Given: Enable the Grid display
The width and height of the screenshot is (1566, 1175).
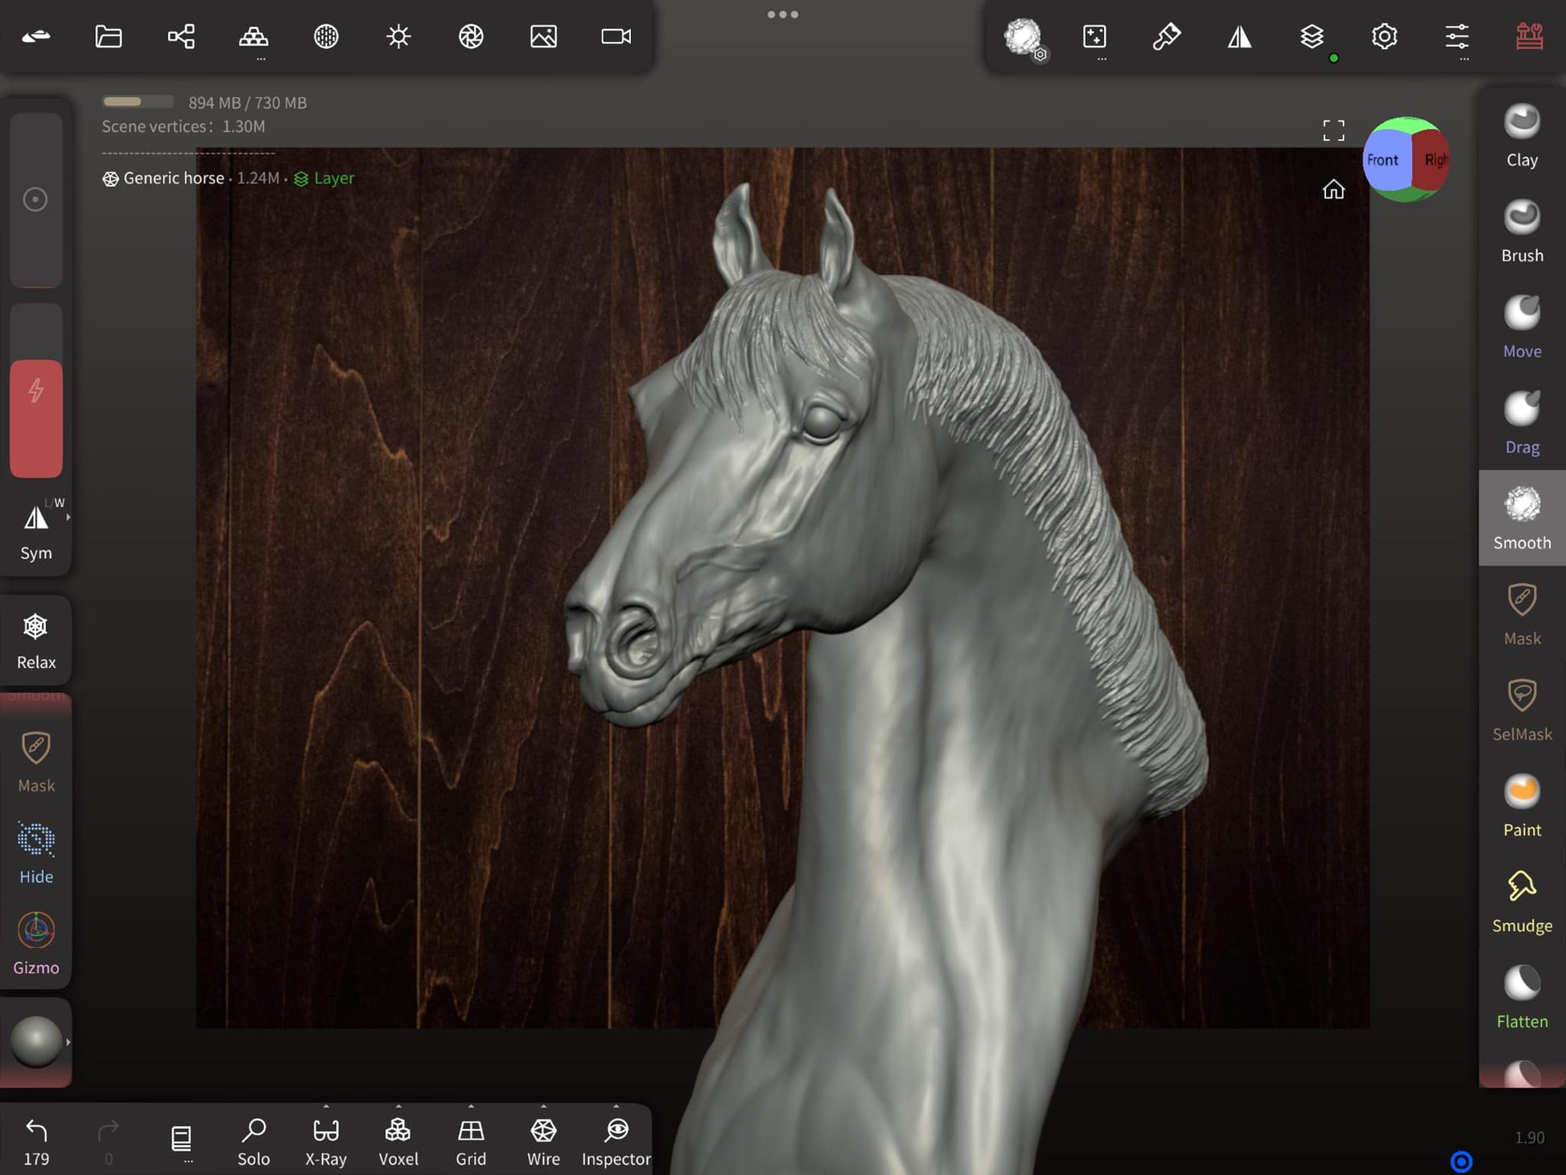Looking at the screenshot, I should [471, 1141].
